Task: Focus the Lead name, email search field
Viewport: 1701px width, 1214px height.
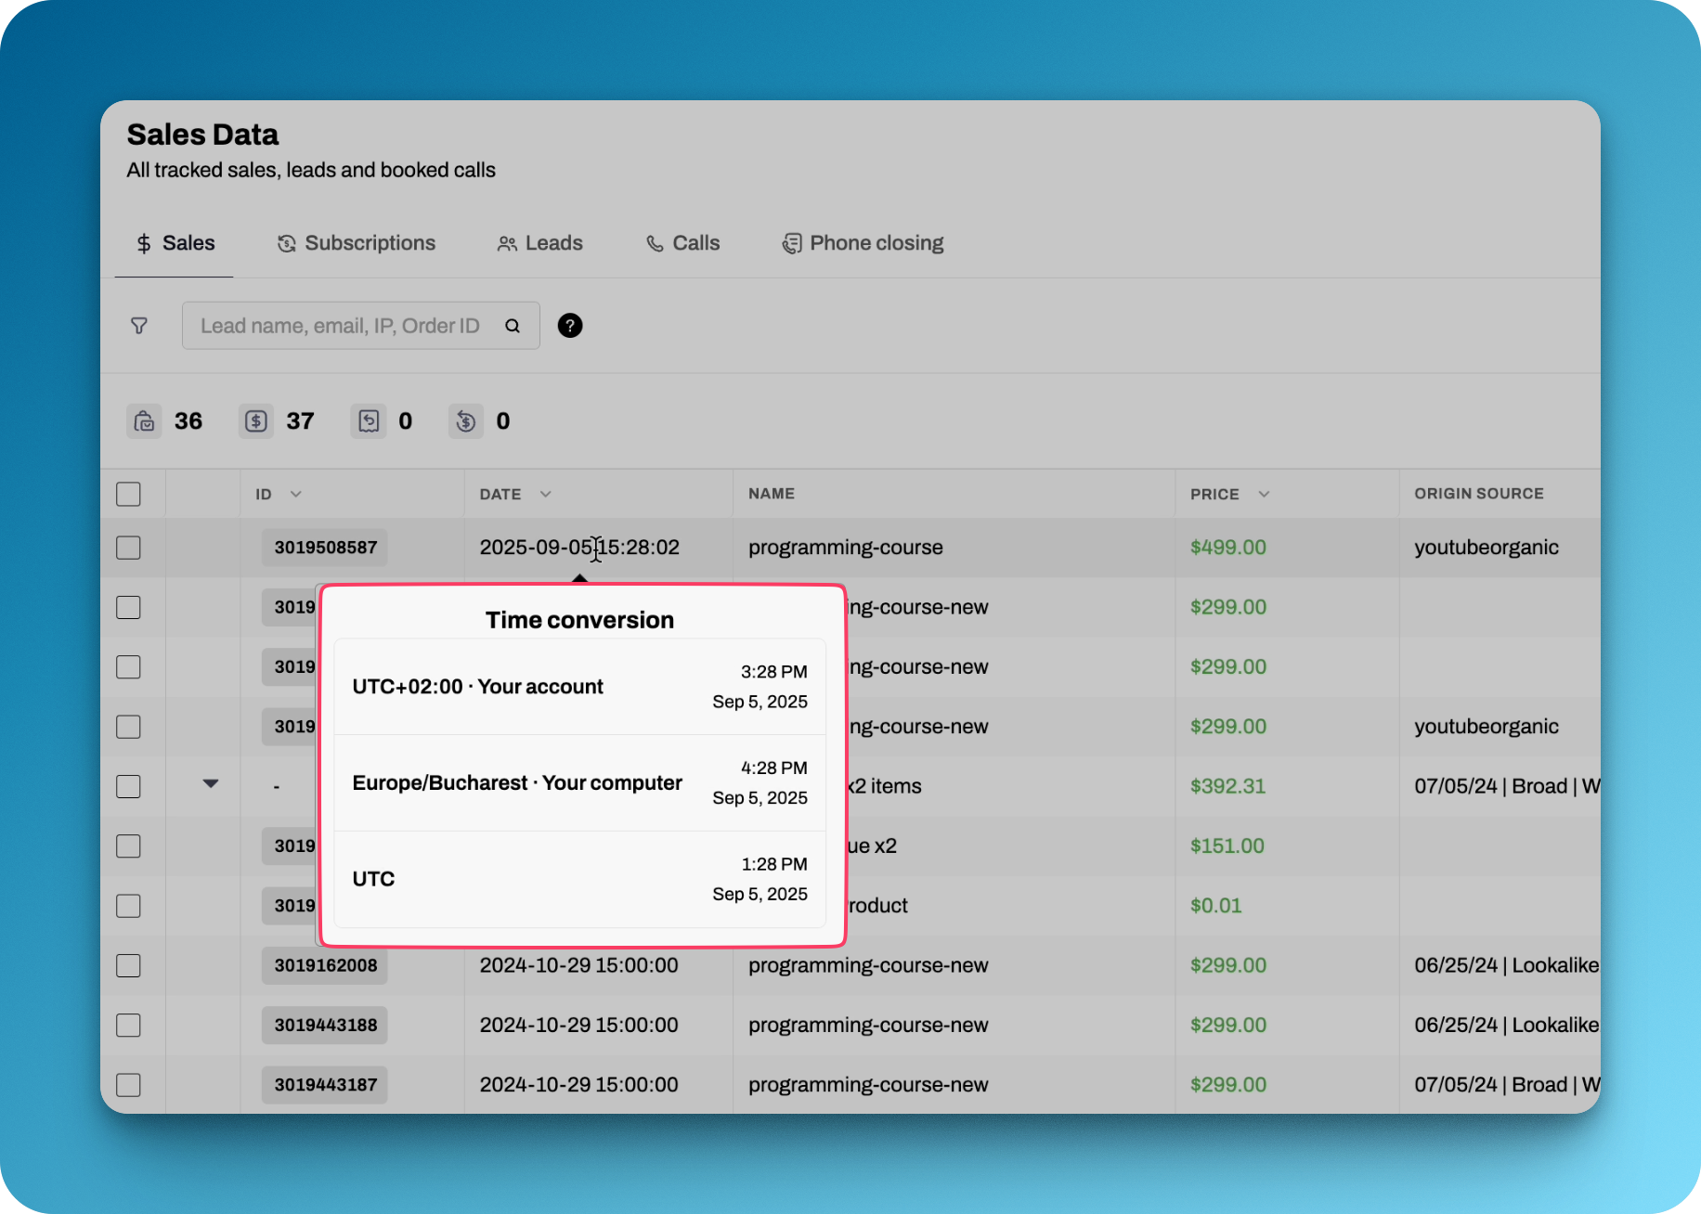Action: (x=341, y=326)
